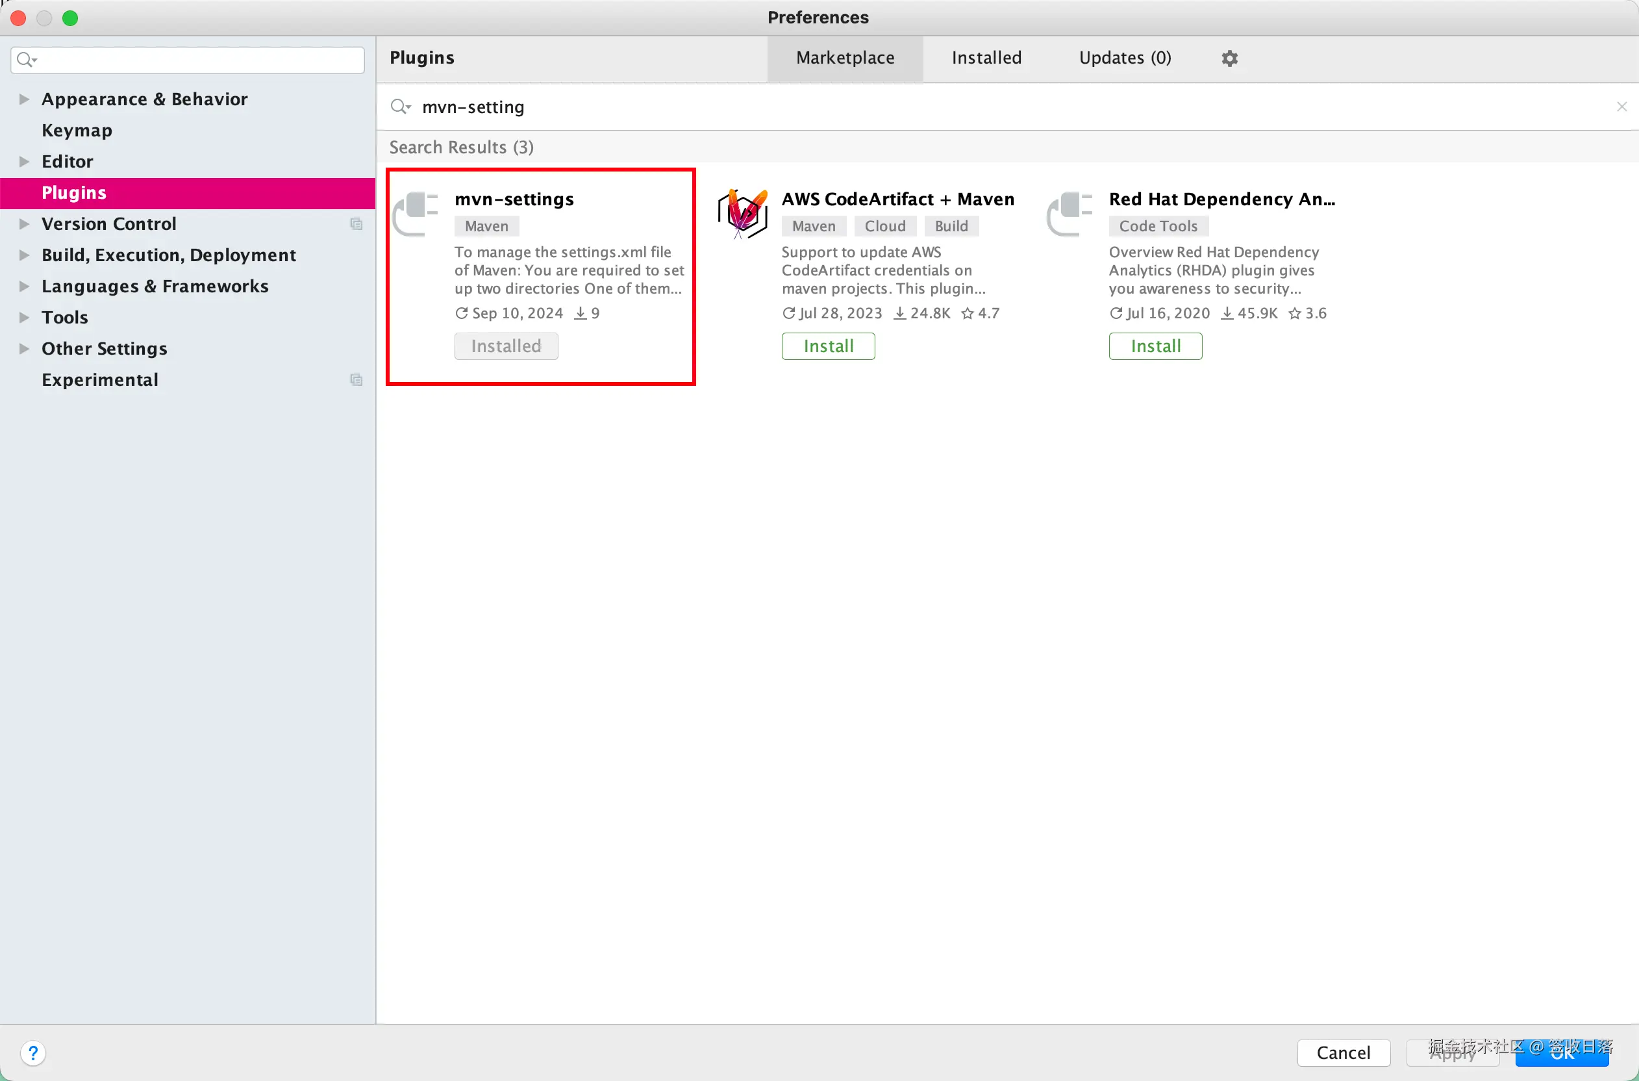
Task: Select Keymap in settings sidebar
Action: tap(77, 131)
